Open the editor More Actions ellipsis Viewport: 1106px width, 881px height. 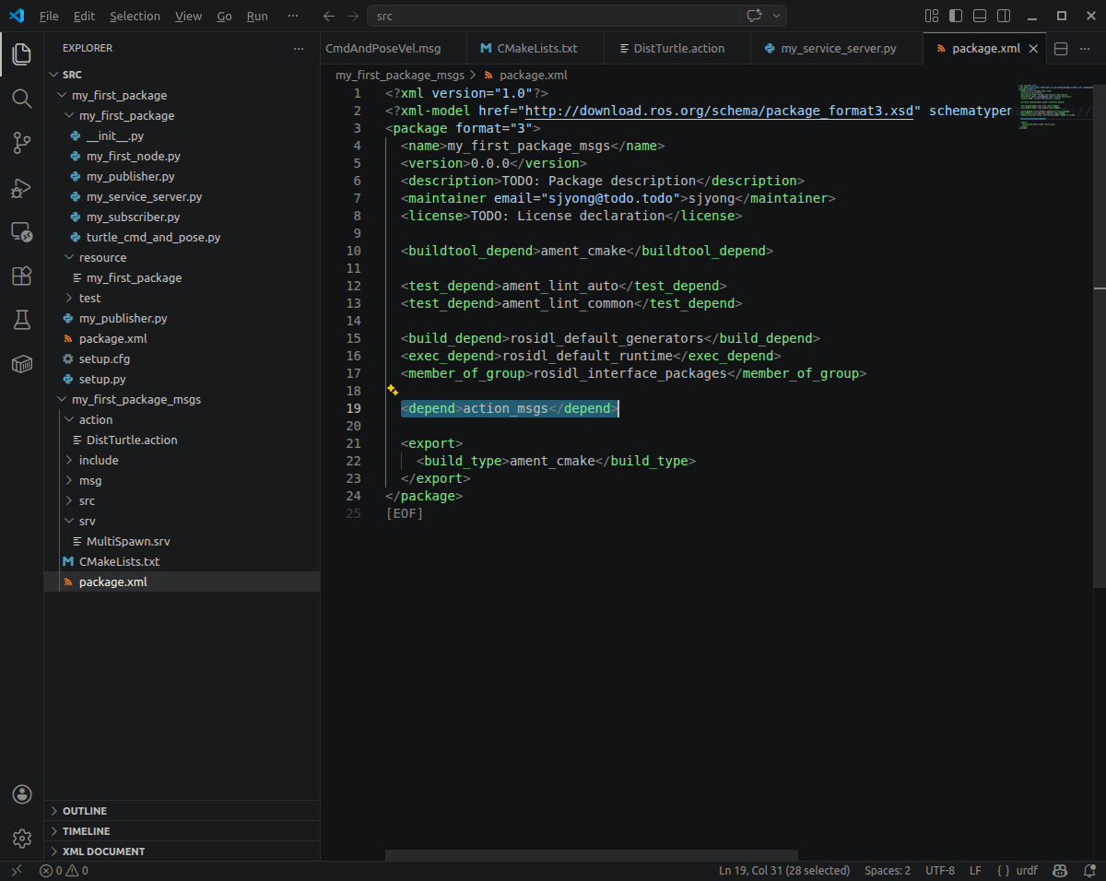click(1087, 49)
